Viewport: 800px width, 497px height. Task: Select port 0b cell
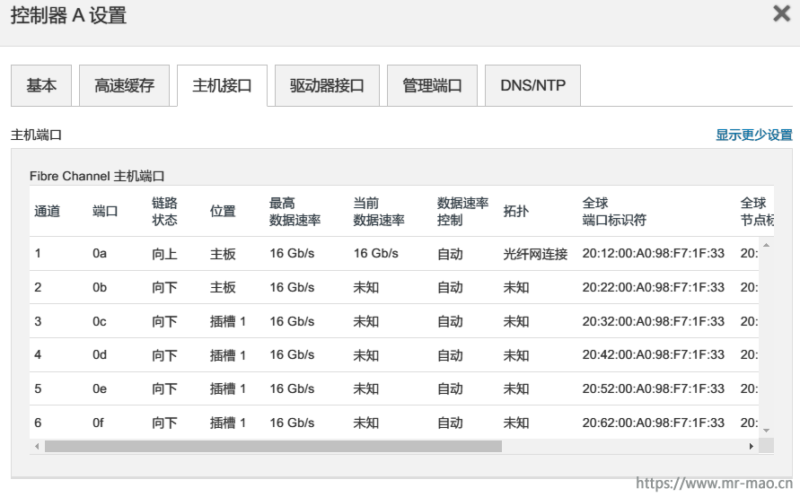tap(100, 287)
